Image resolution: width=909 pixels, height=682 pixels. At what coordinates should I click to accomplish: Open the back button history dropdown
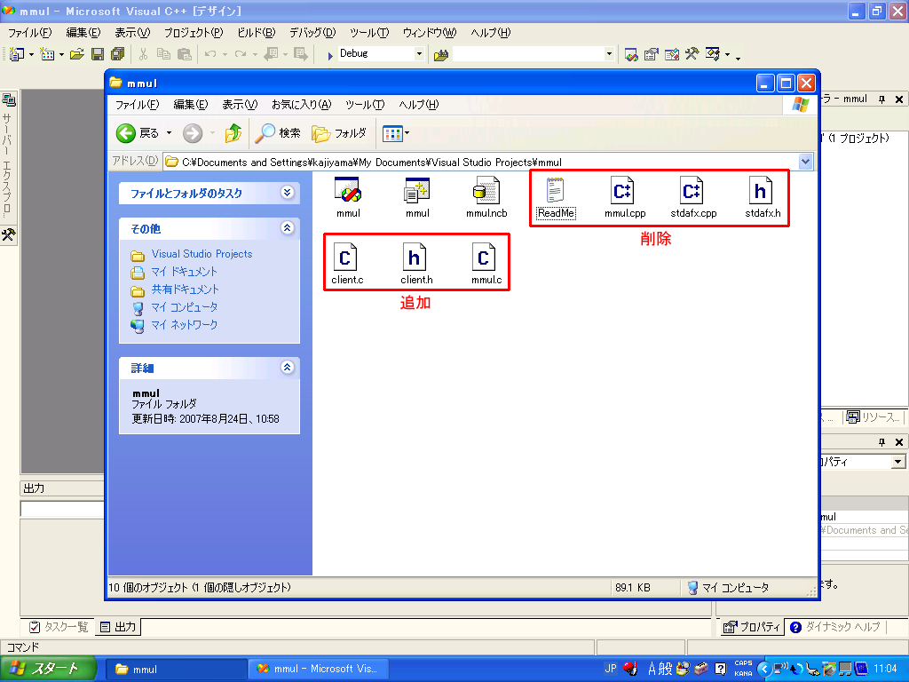coord(170,133)
